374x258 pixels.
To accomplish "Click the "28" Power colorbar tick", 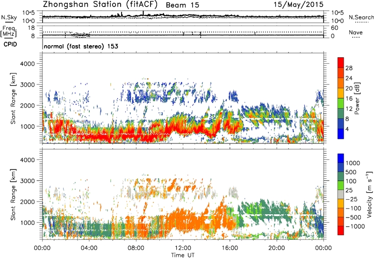I will pos(349,68).
